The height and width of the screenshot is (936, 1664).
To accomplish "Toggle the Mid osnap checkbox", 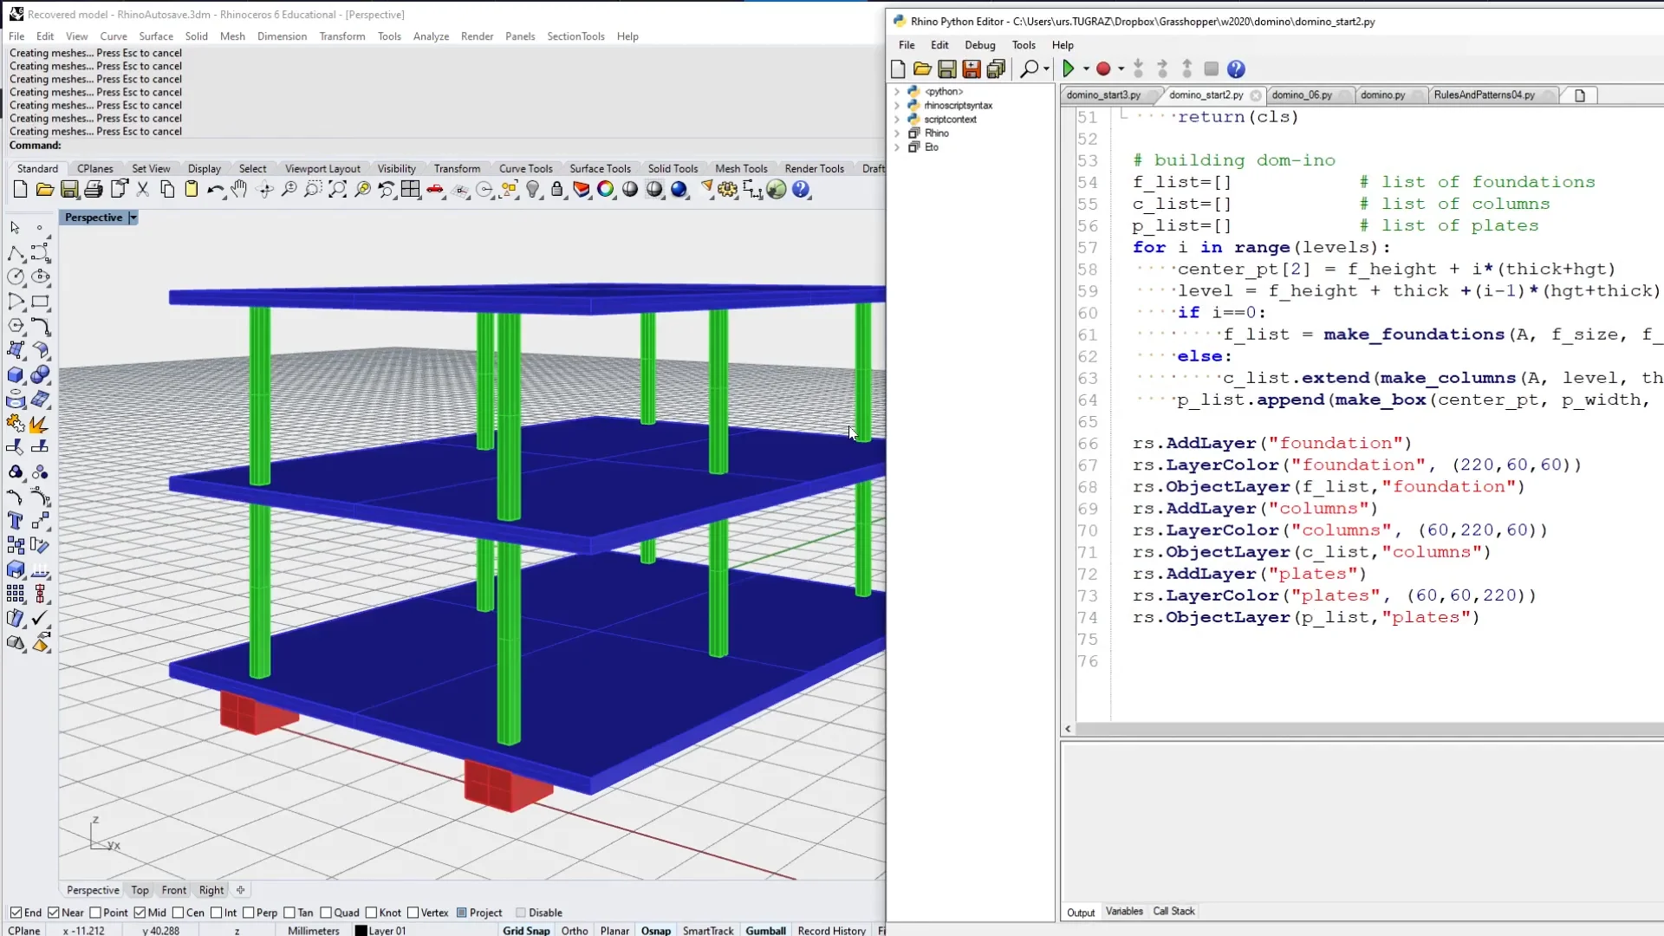I will [x=140, y=913].
